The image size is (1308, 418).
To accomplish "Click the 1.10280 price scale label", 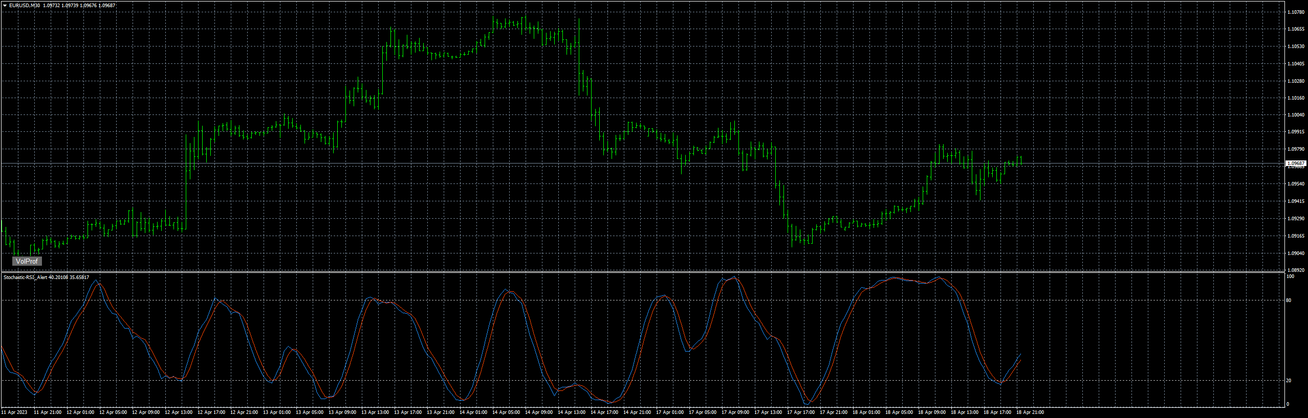I will click(1296, 81).
